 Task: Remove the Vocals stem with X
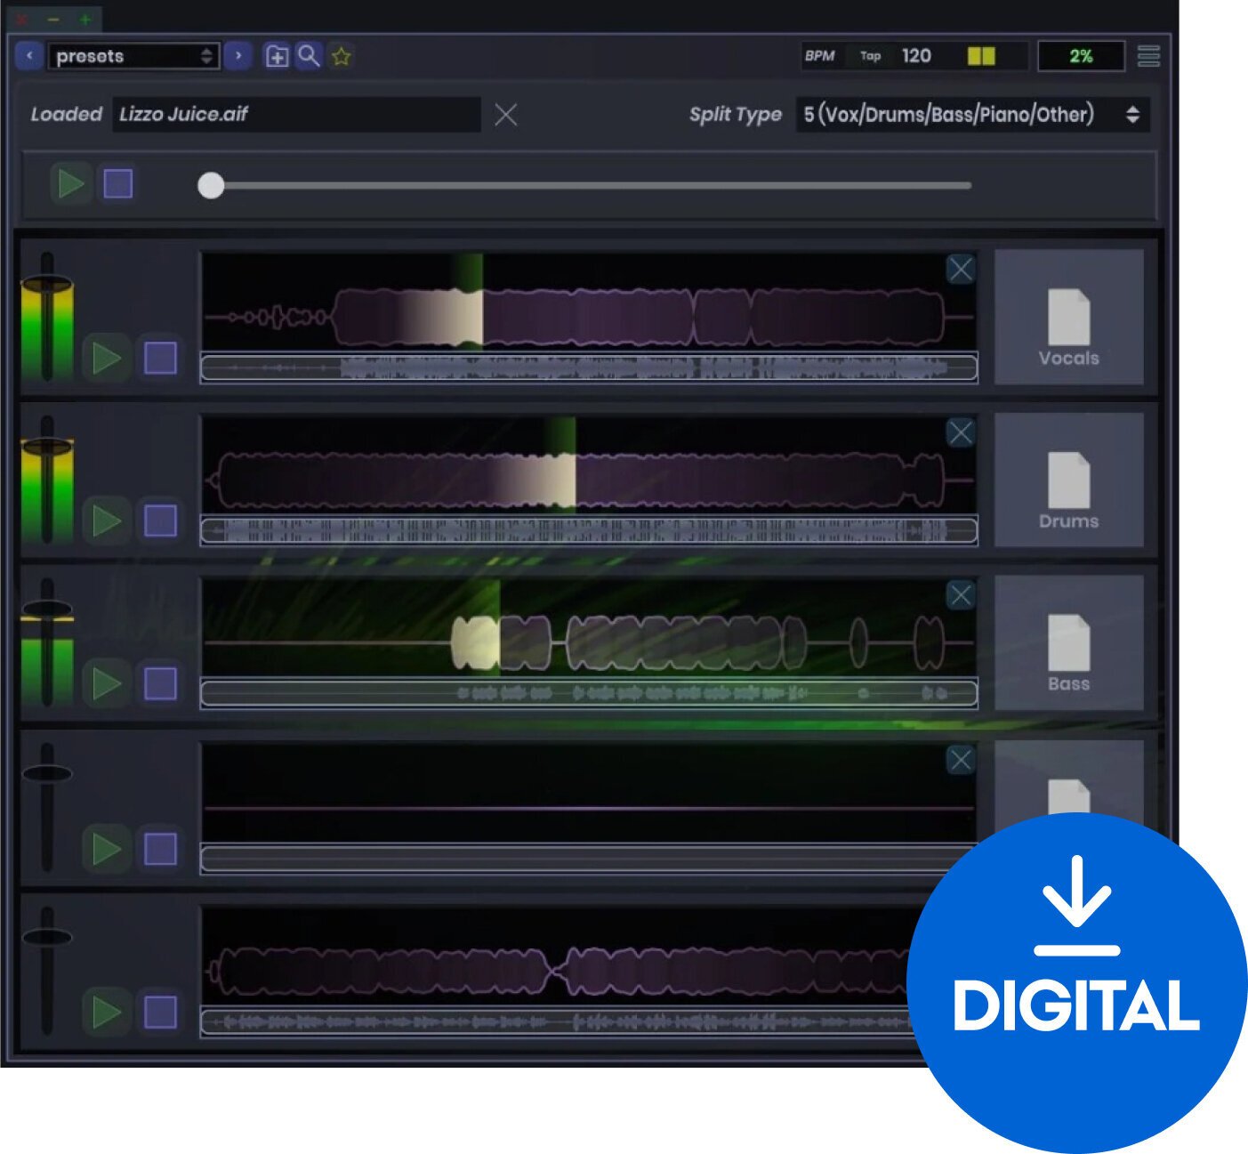pyautogui.click(x=961, y=269)
